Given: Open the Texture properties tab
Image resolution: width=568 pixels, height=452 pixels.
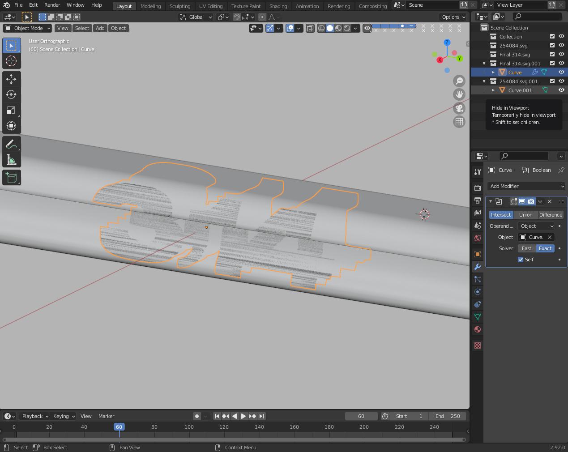Looking at the screenshot, I should (478, 345).
